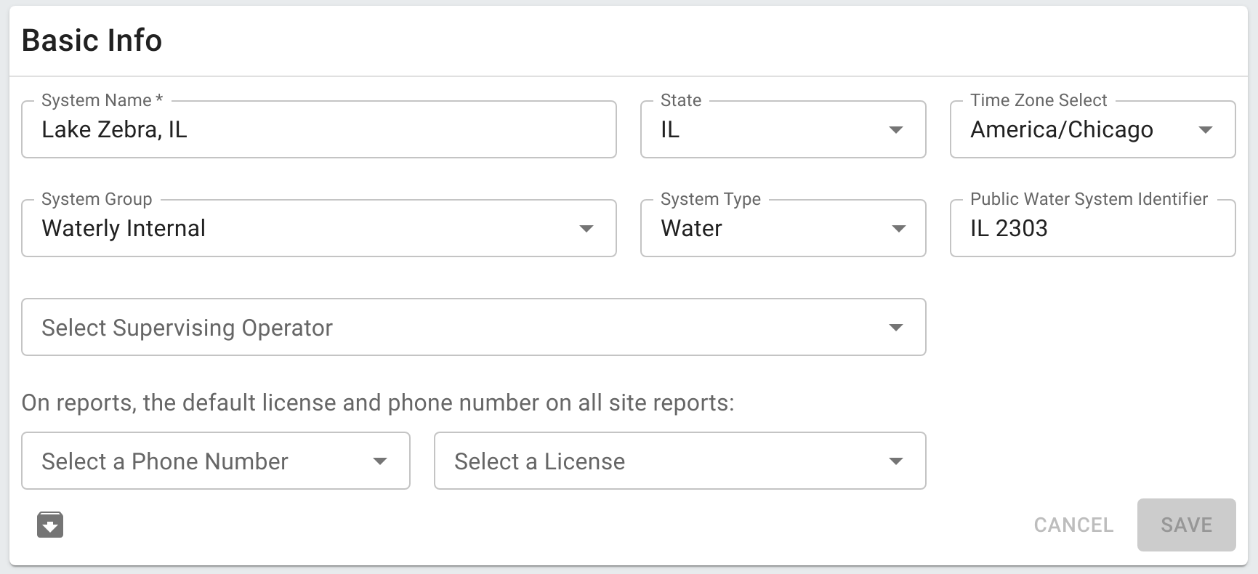Click the archive icon at bottom left
The image size is (1258, 574).
point(50,525)
